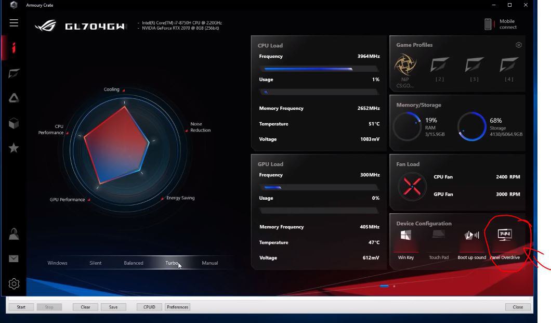
Task: Click the Energy Saving radar label
Action: point(180,198)
